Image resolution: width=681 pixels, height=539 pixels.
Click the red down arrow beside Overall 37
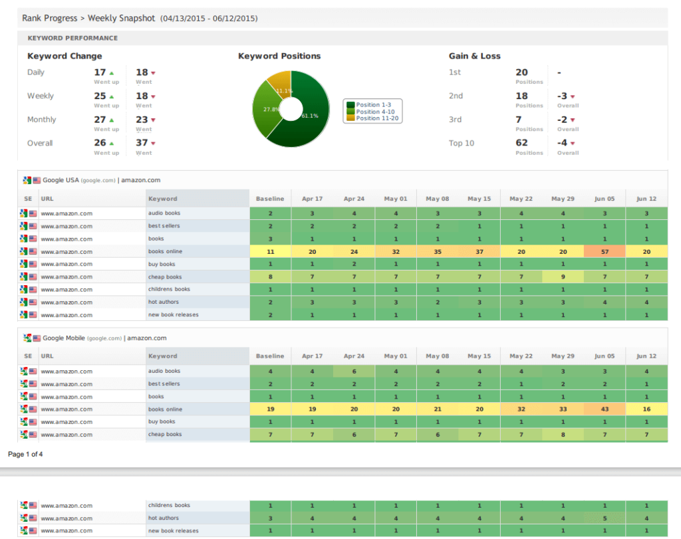pos(154,143)
